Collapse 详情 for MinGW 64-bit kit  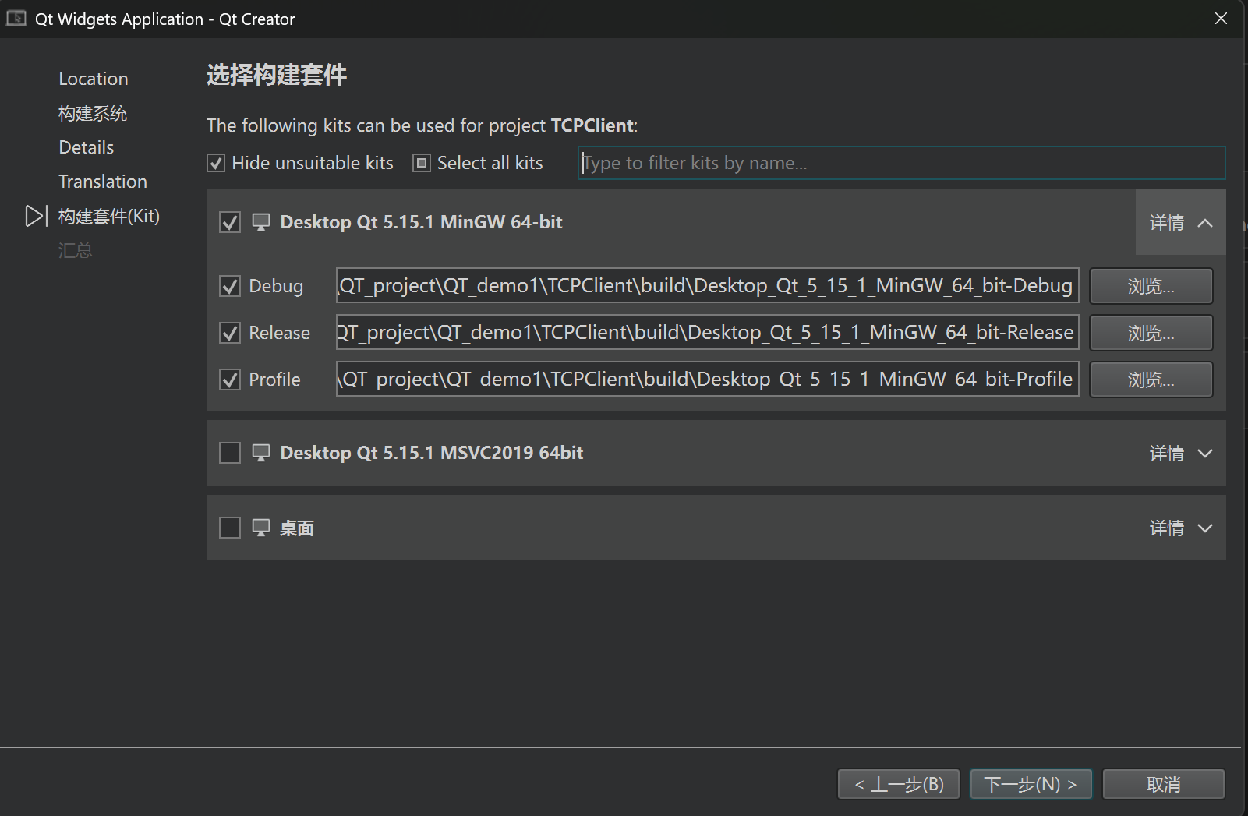click(x=1181, y=223)
